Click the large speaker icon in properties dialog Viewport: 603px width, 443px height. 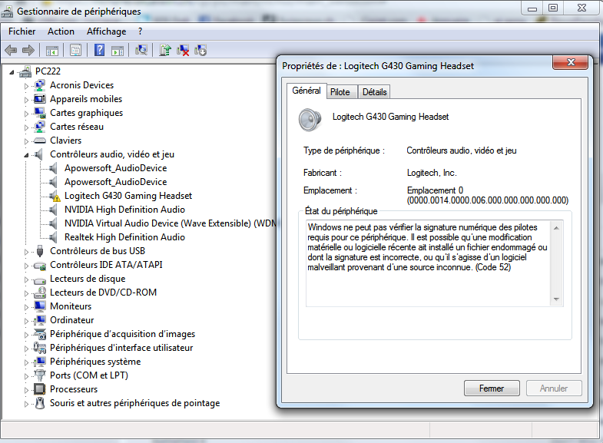coord(310,120)
